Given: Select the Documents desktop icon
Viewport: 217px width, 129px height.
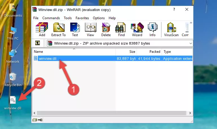Looking at the screenshot, I should [13, 10].
